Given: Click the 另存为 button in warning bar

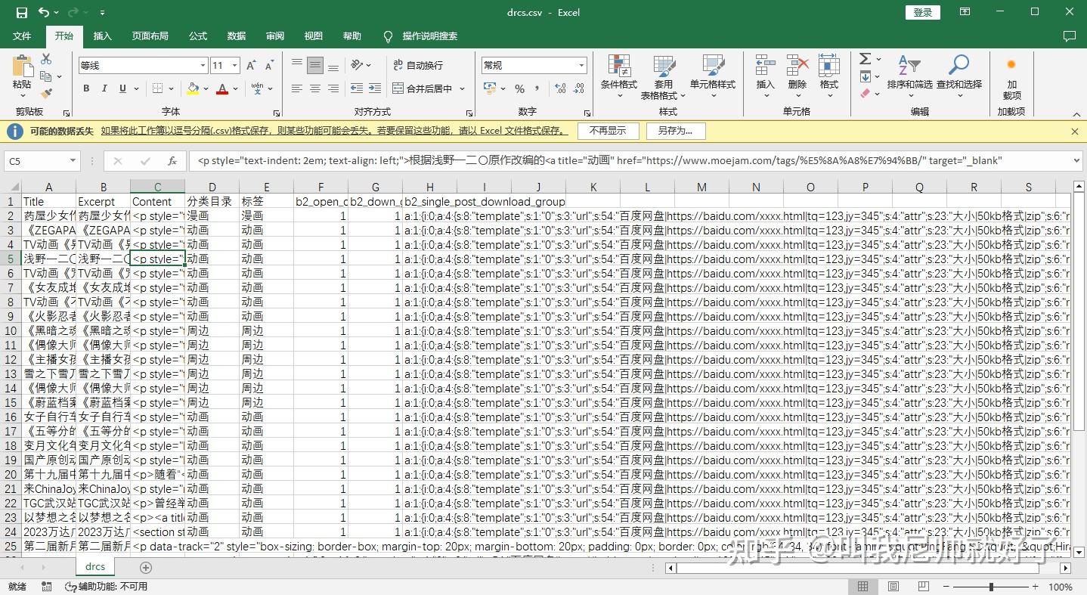Looking at the screenshot, I should click(x=675, y=130).
